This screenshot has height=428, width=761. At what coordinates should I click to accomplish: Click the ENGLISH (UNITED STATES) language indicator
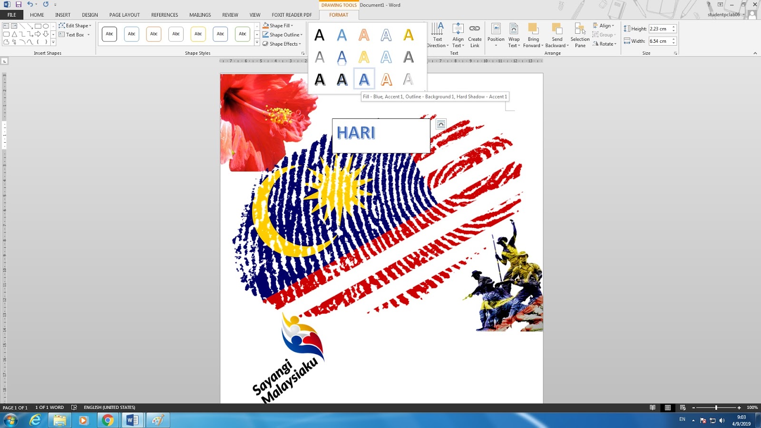pos(109,408)
